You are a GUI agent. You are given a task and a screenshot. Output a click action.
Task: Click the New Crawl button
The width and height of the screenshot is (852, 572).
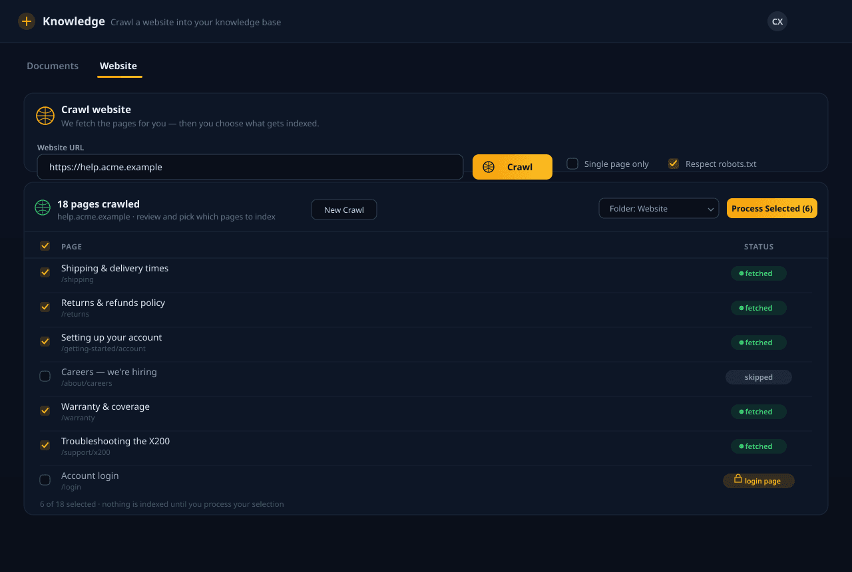pyautogui.click(x=344, y=210)
